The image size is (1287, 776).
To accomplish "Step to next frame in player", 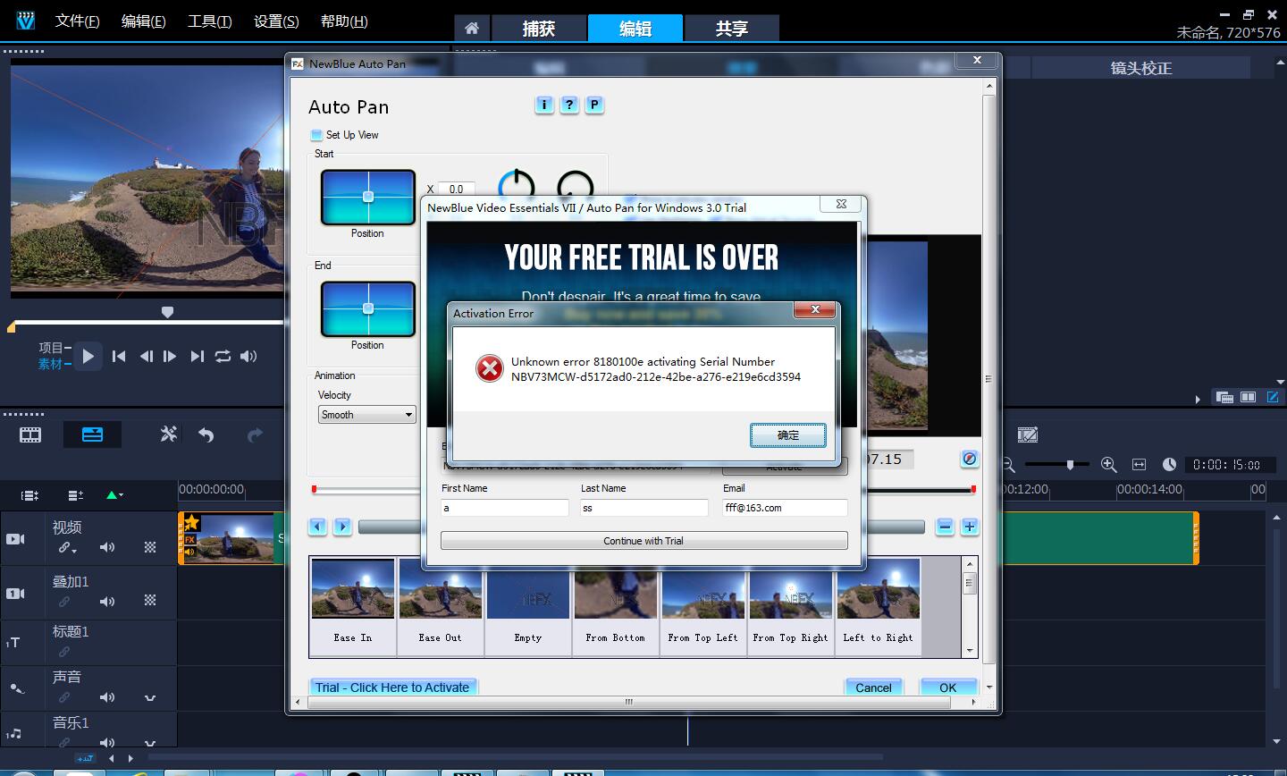I will click(x=170, y=356).
